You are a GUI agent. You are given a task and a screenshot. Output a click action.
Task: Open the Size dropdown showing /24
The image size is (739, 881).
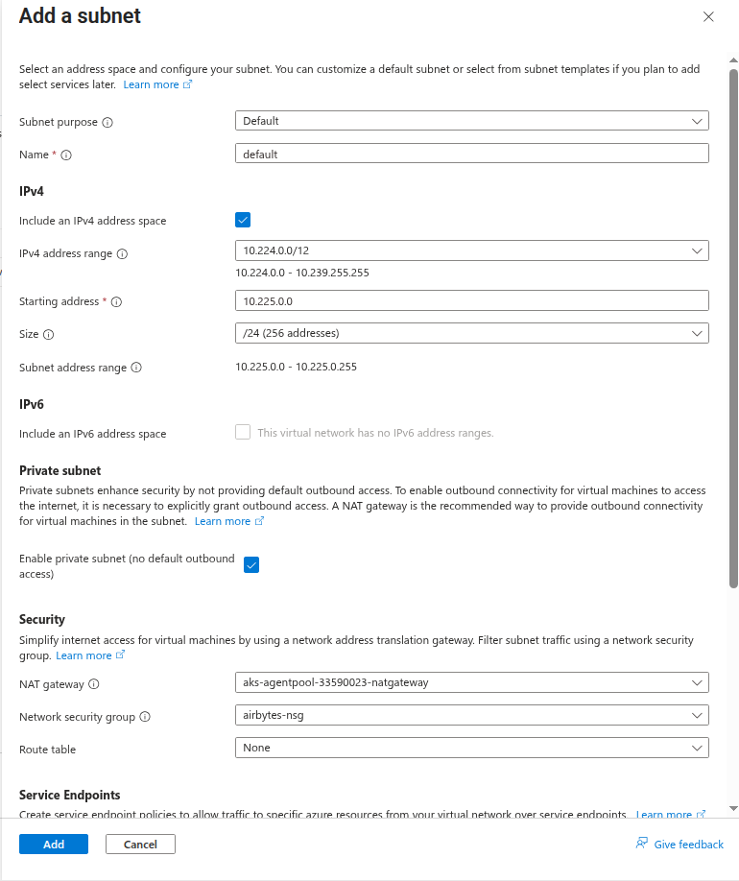(471, 333)
